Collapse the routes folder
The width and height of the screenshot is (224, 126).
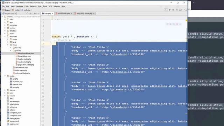[x=5, y=76]
